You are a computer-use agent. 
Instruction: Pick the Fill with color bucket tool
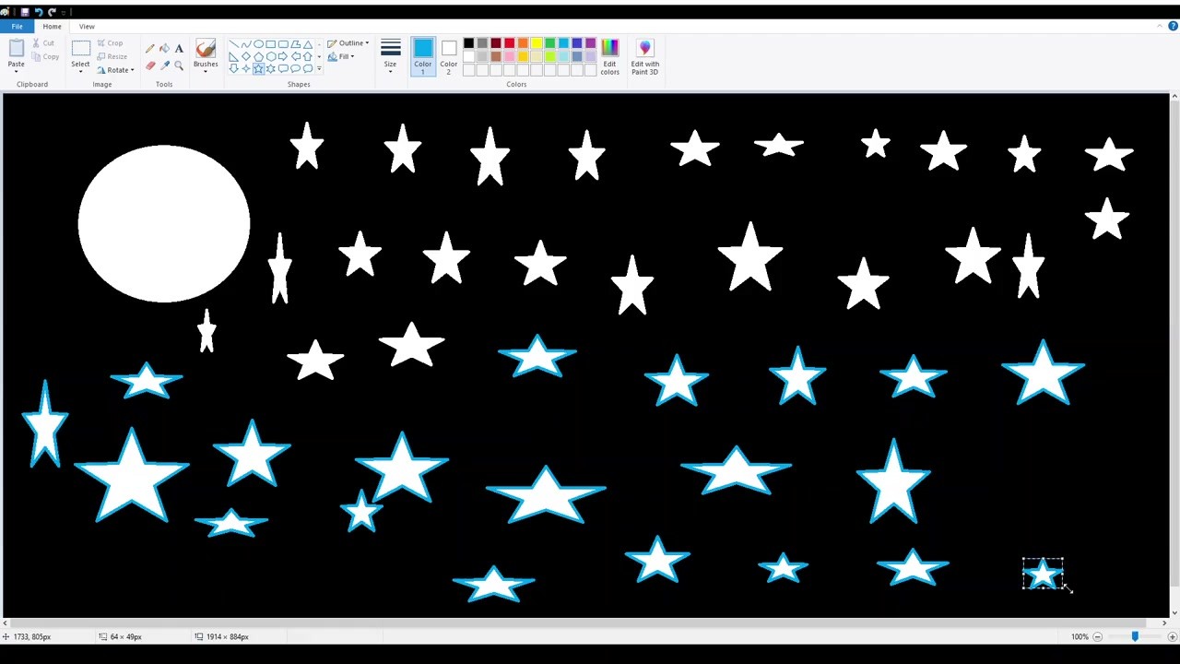pyautogui.click(x=164, y=48)
